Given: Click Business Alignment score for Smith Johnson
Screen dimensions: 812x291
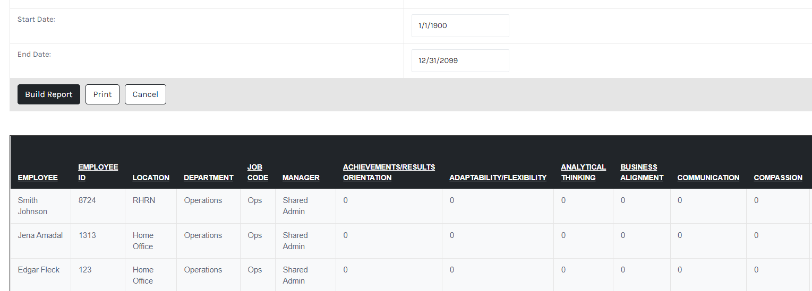Looking at the screenshot, I should pyautogui.click(x=623, y=200).
